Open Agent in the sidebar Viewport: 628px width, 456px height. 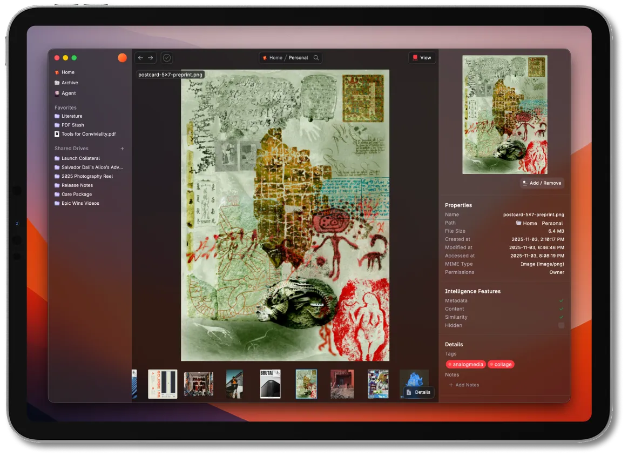(x=69, y=93)
